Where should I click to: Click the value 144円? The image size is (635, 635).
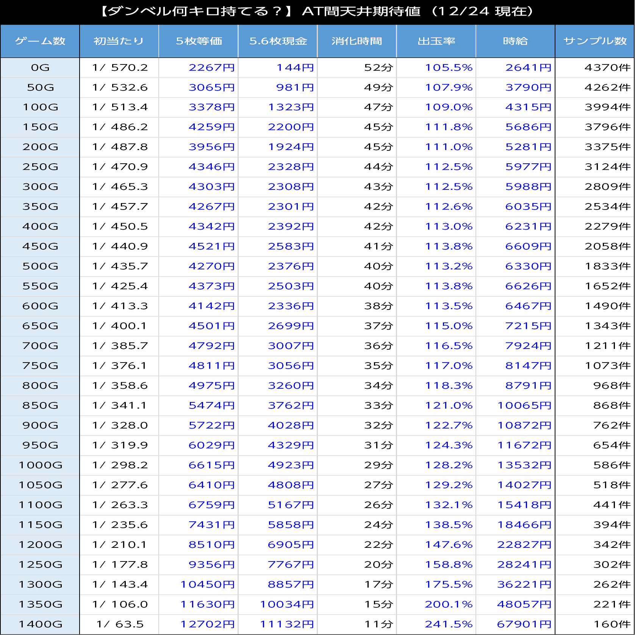click(x=295, y=68)
